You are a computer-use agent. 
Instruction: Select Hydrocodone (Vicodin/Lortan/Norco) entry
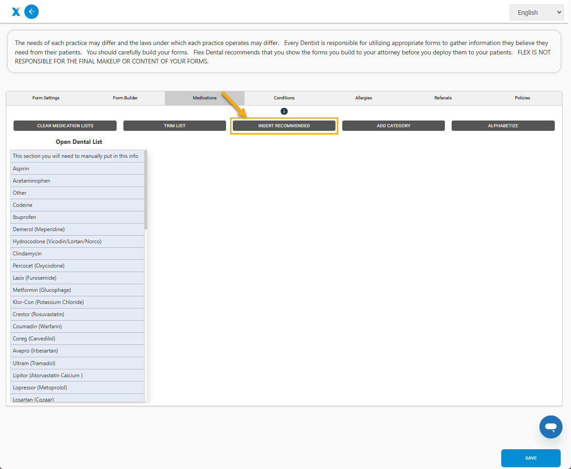pos(77,241)
